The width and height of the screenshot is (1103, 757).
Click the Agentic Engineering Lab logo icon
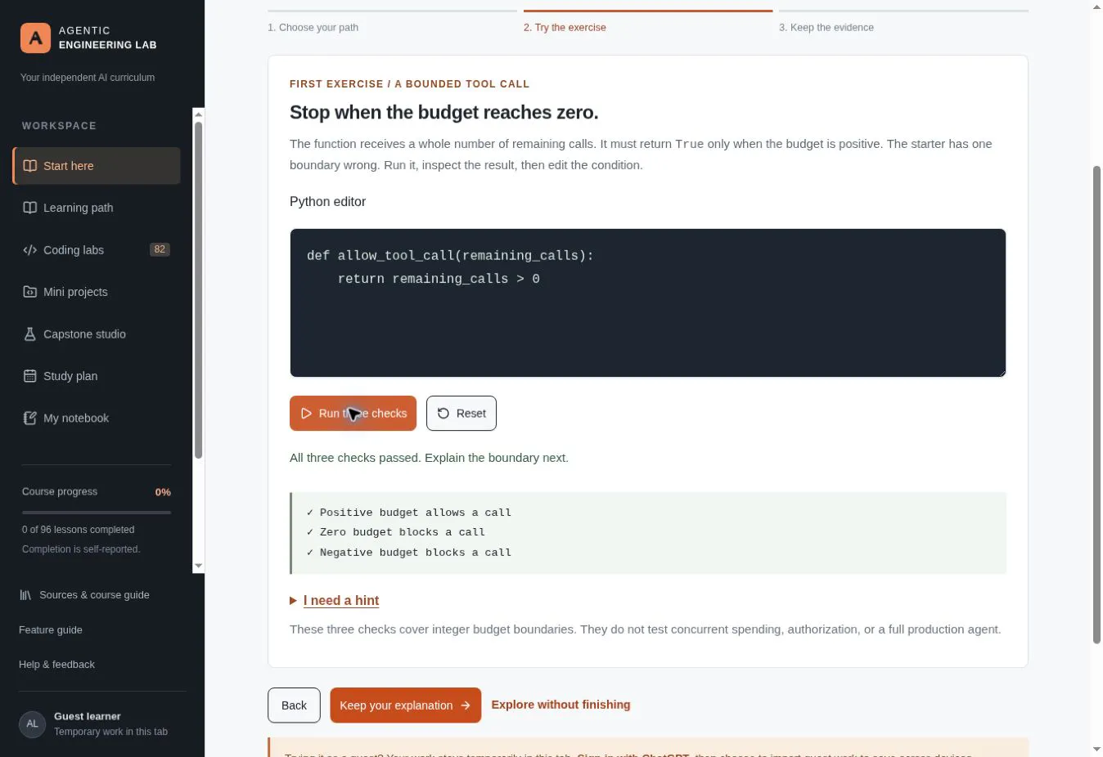click(x=35, y=38)
